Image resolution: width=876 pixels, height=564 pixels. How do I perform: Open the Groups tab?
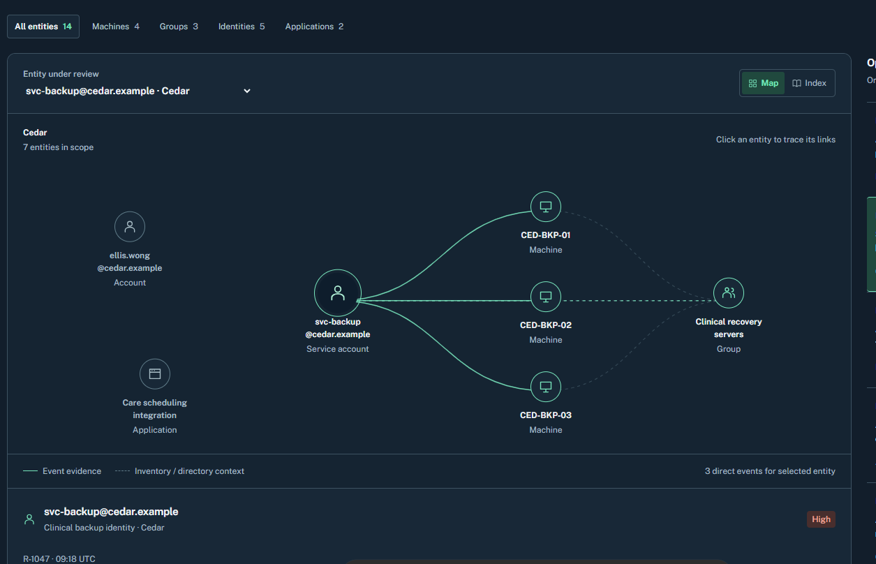click(x=179, y=27)
